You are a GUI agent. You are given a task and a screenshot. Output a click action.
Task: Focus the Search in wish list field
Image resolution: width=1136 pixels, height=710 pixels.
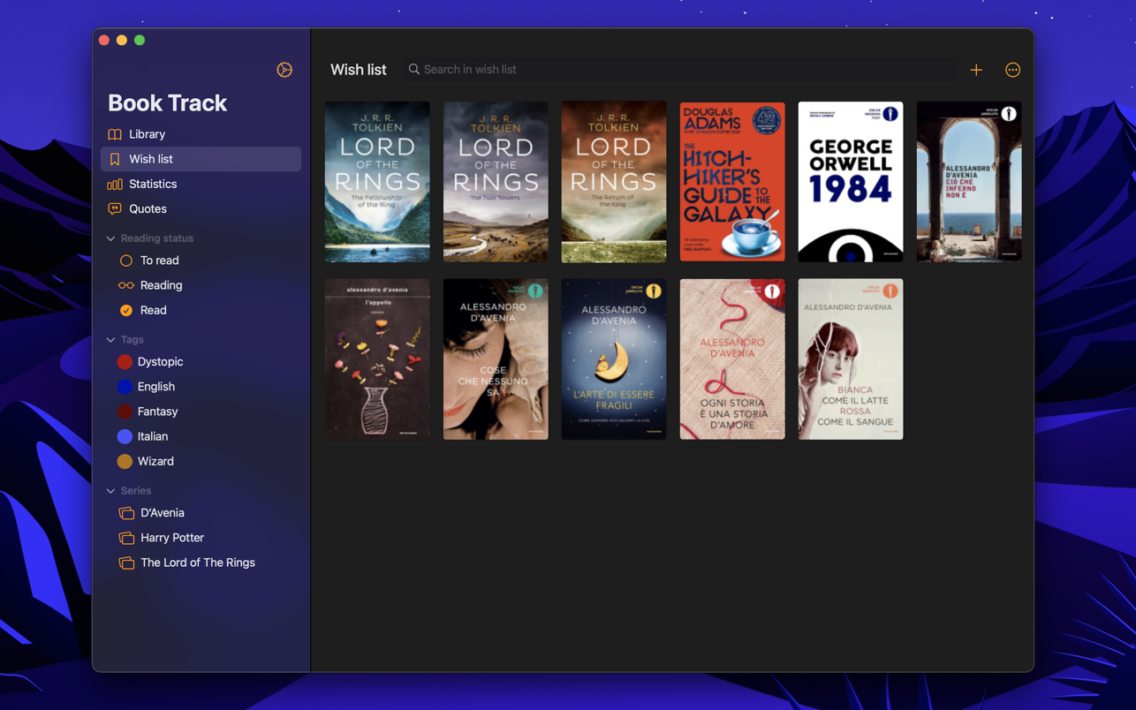coord(678,69)
